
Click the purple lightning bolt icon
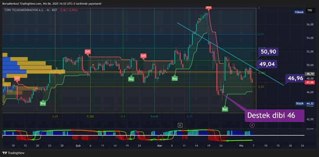point(252,125)
